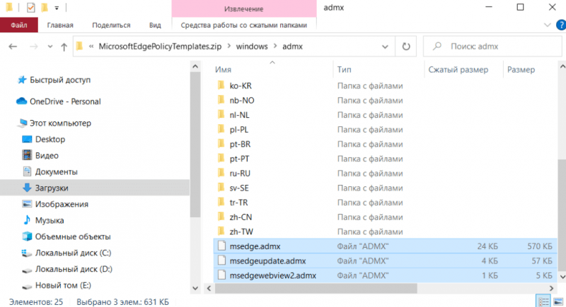Select MicrosoftEdgePolicyTemplates.zip in breadcrumb
The image size is (566, 307).
(x=160, y=47)
